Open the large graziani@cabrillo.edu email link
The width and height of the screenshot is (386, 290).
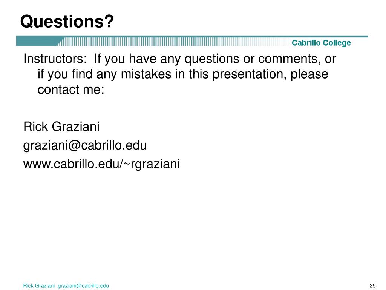point(85,145)
